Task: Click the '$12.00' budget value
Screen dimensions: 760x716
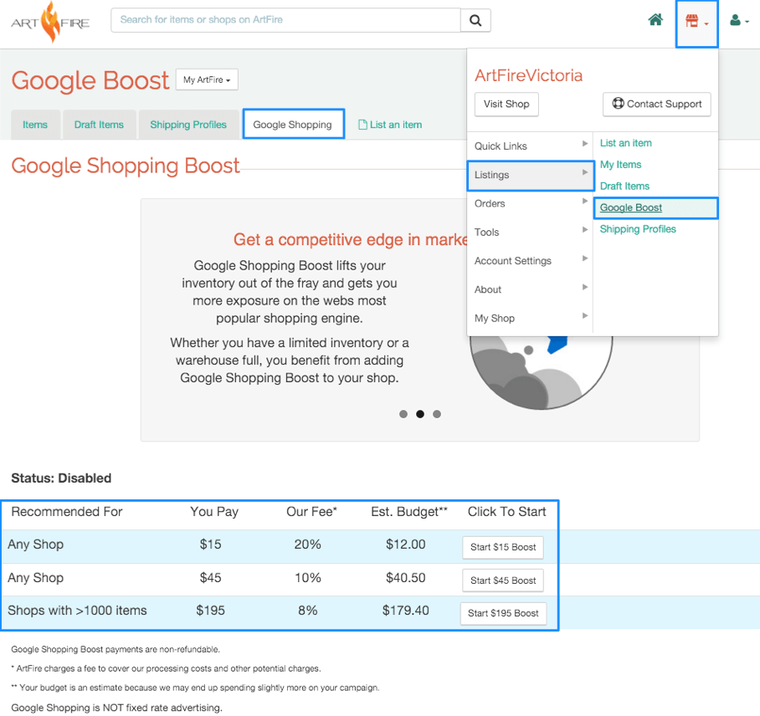Action: tap(406, 545)
